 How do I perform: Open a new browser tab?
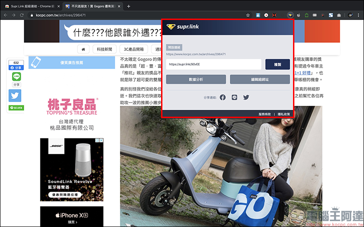coord(129,6)
